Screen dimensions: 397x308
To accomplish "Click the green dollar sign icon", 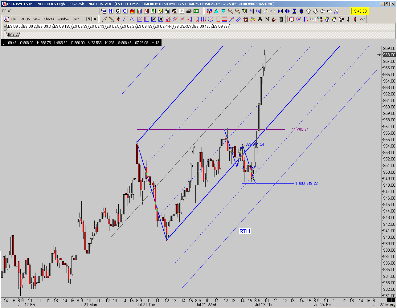I will coord(153,11).
